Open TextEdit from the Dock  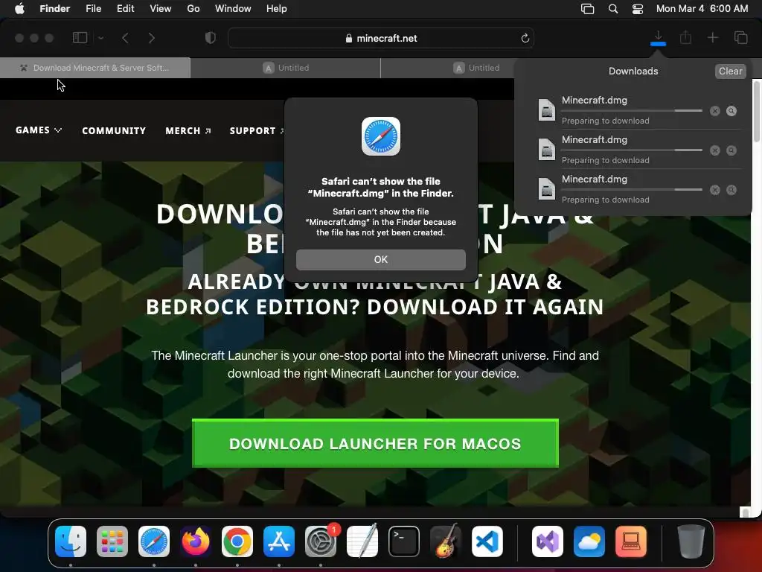click(x=362, y=541)
